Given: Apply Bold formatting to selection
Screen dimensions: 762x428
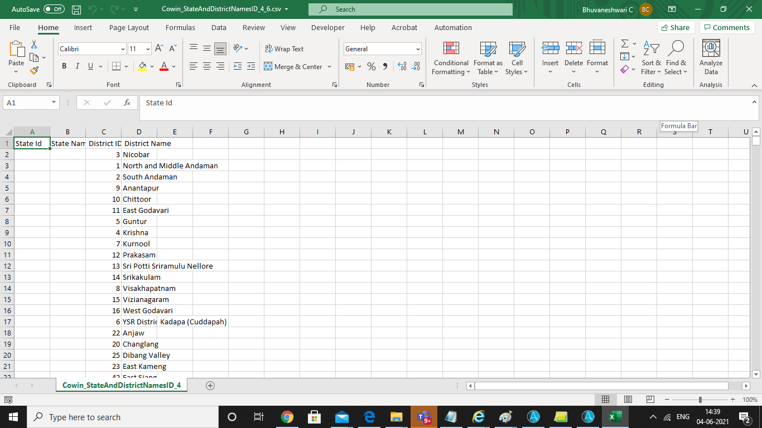Looking at the screenshot, I should [64, 66].
